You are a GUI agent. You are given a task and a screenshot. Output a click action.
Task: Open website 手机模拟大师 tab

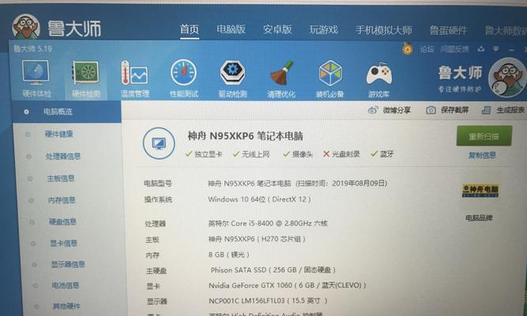point(383,30)
